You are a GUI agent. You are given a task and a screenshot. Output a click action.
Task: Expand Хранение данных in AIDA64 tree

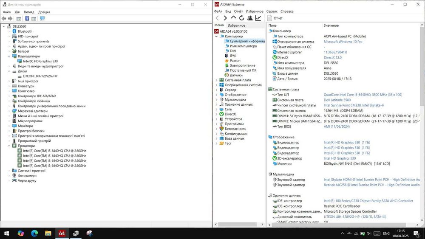216,104
